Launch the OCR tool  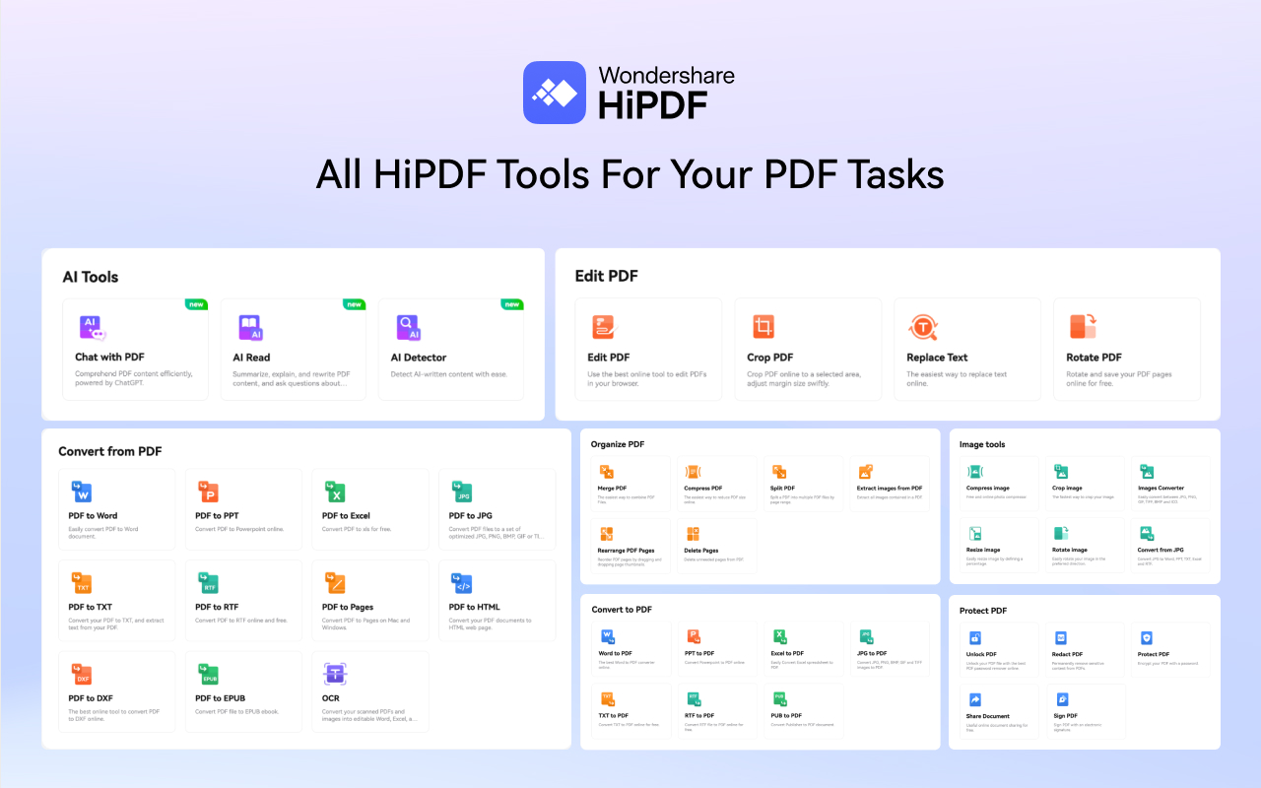click(370, 691)
